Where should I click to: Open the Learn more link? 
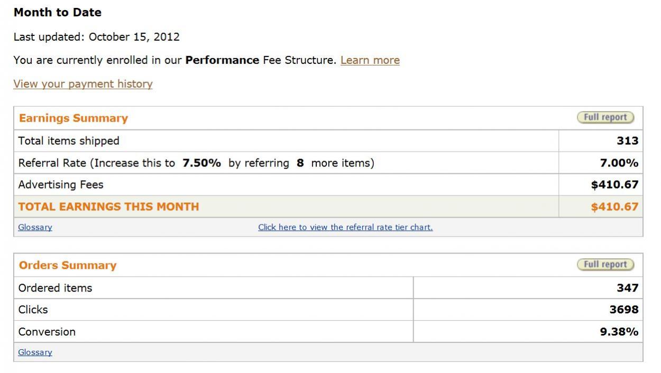[370, 60]
